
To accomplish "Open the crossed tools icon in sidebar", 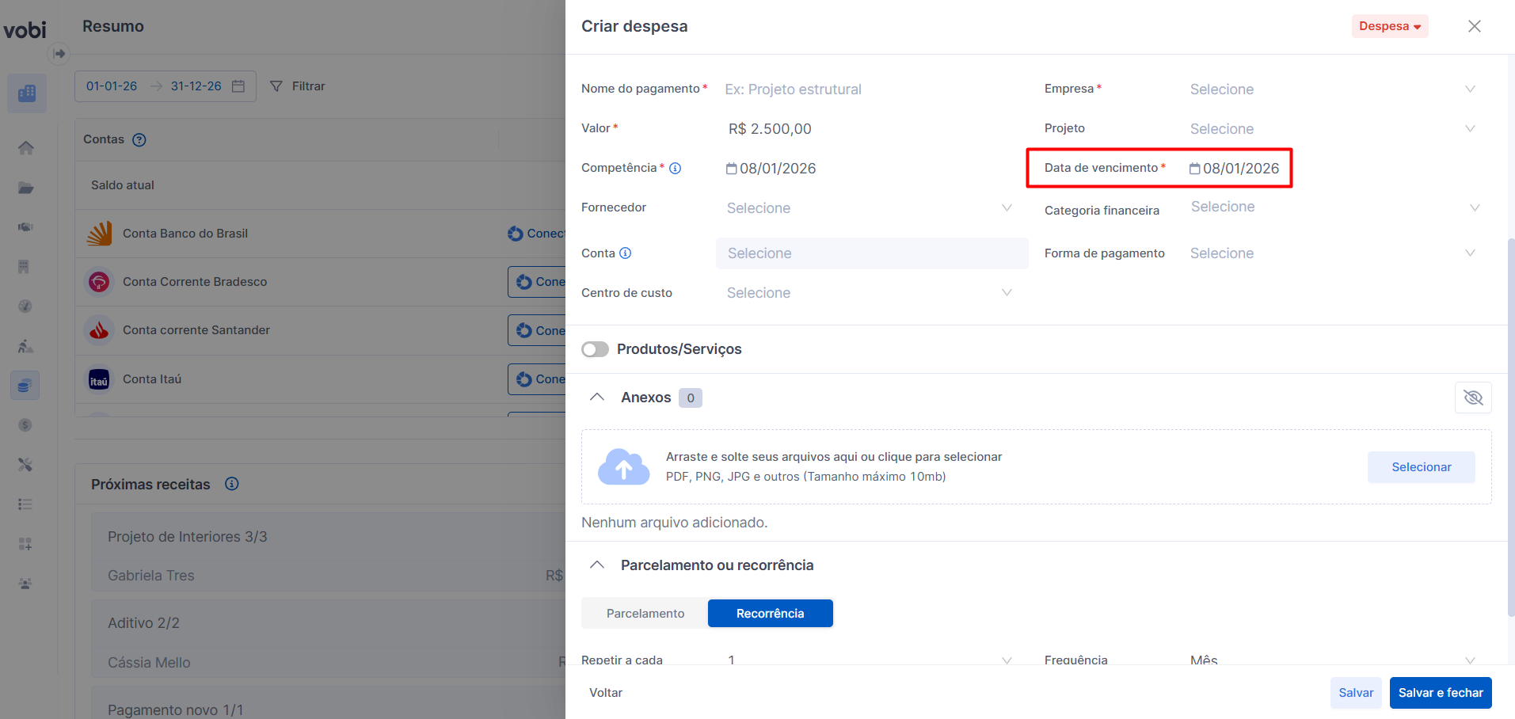I will click(x=25, y=465).
